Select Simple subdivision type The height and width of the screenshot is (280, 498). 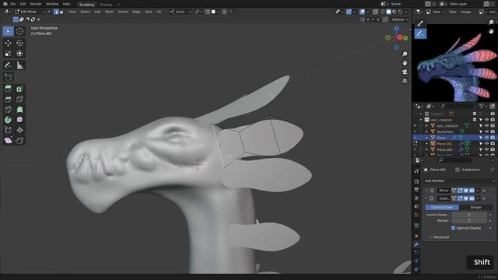coord(475,208)
